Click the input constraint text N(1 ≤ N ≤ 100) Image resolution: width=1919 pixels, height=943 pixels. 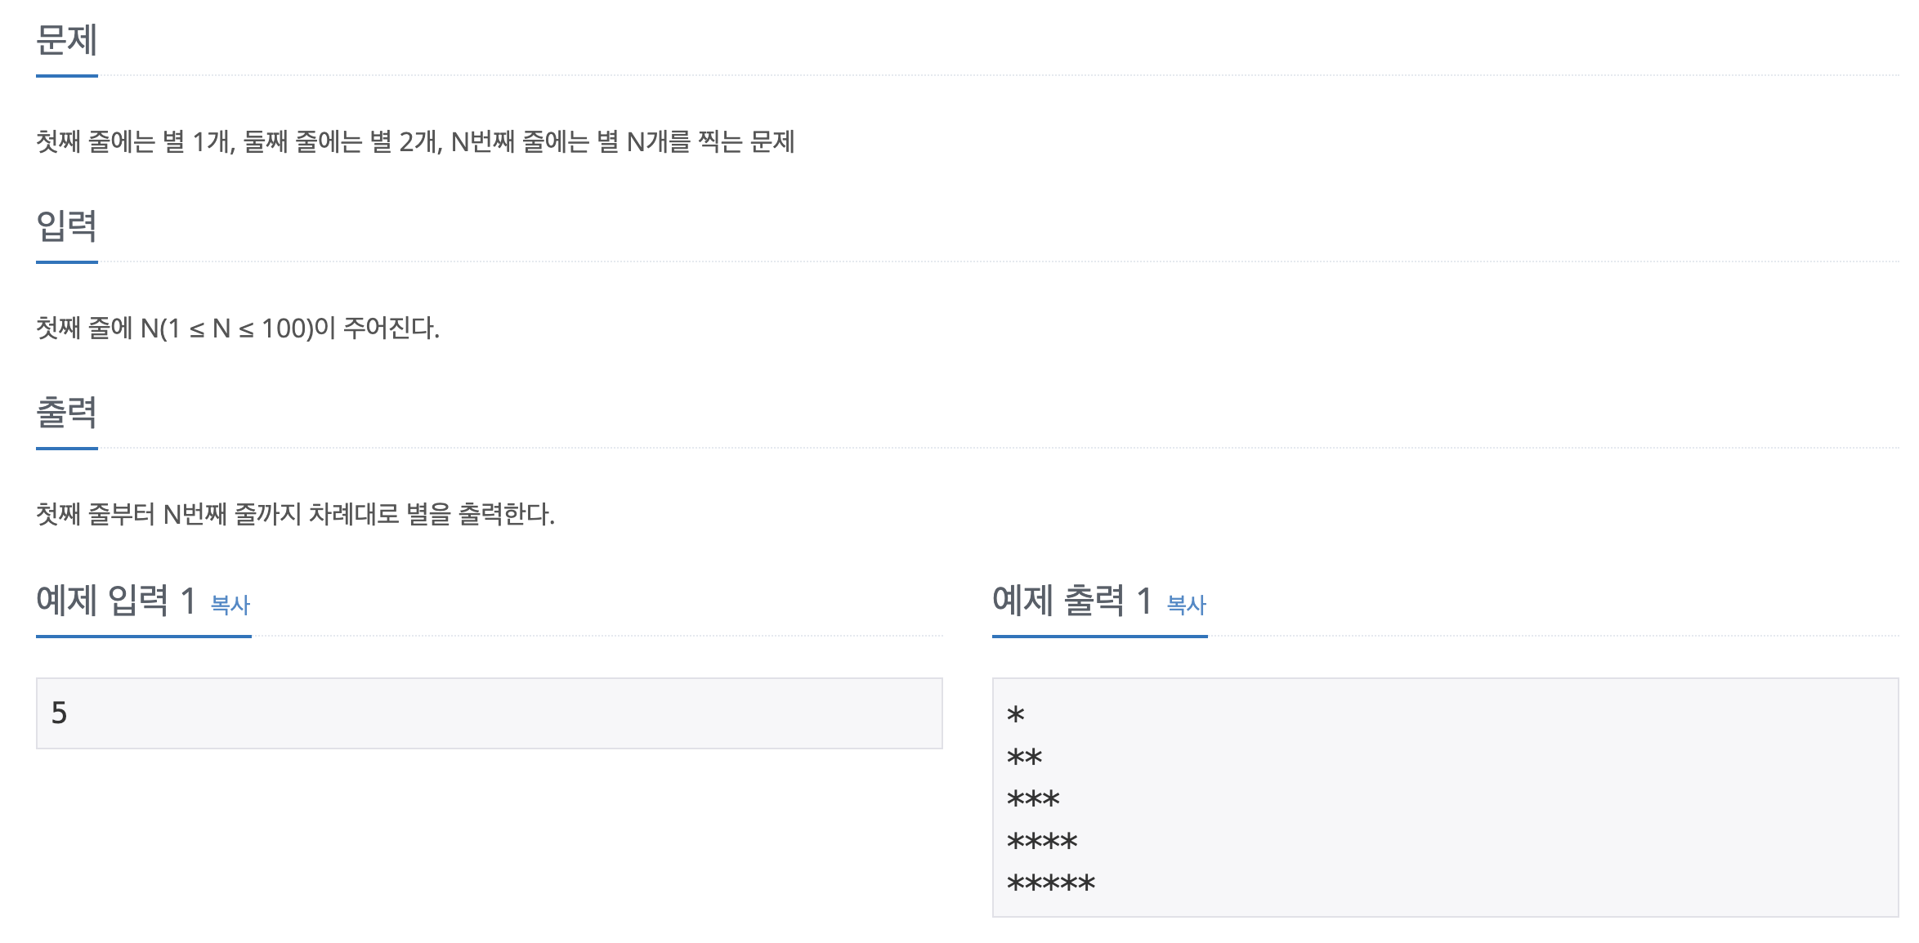[x=227, y=328]
